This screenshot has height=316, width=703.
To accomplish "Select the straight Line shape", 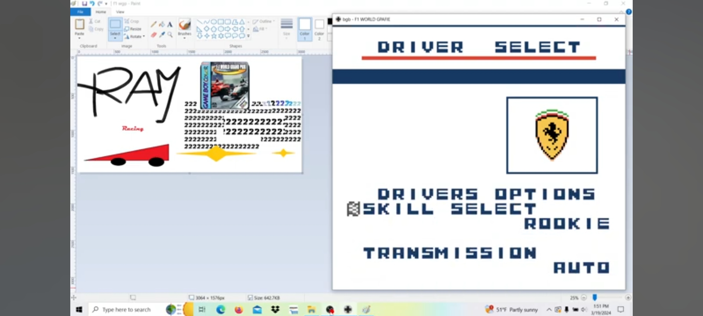I will pos(199,22).
